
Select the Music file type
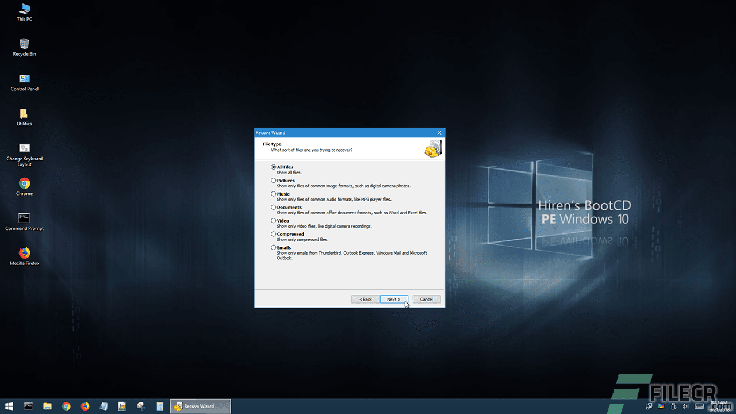click(x=274, y=194)
